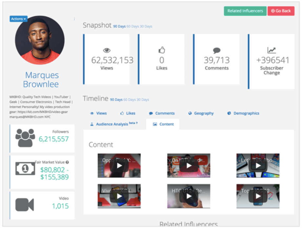Select Timeline 90 Days filter
The height and width of the screenshot is (229, 303).
(116, 100)
